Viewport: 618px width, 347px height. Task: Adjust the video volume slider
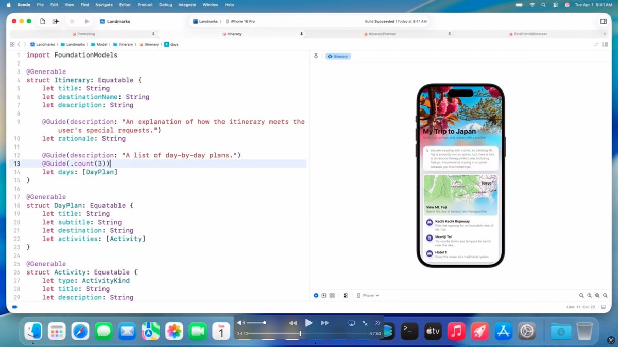pyautogui.click(x=256, y=323)
